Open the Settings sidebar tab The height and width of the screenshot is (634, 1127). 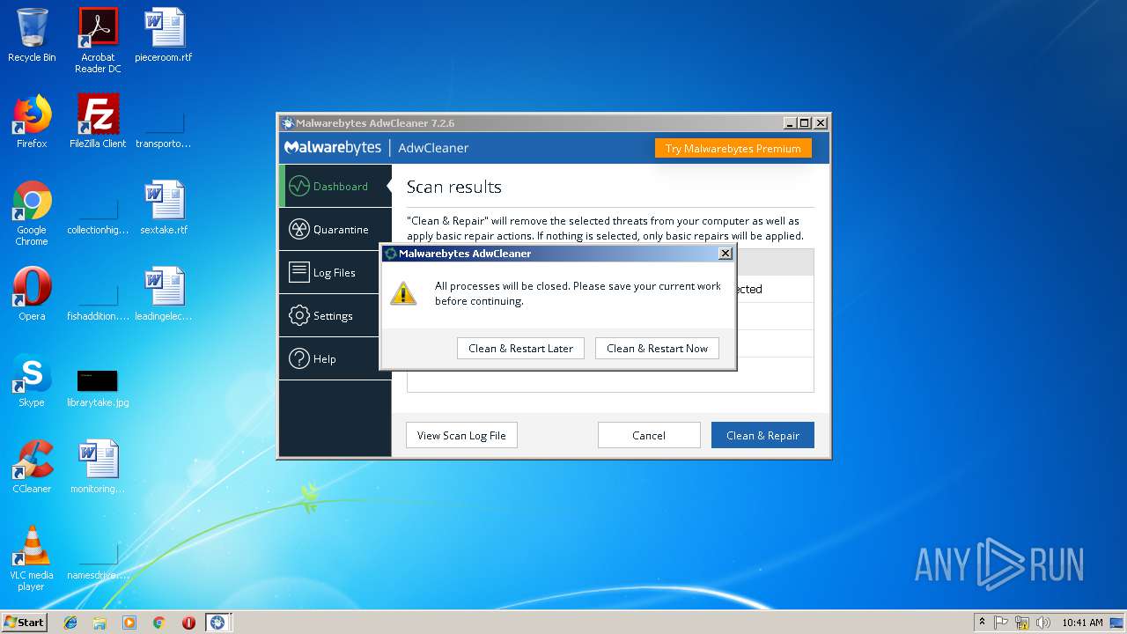pos(335,315)
